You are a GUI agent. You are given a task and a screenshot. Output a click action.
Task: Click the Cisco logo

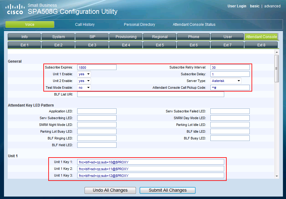point(15,9)
